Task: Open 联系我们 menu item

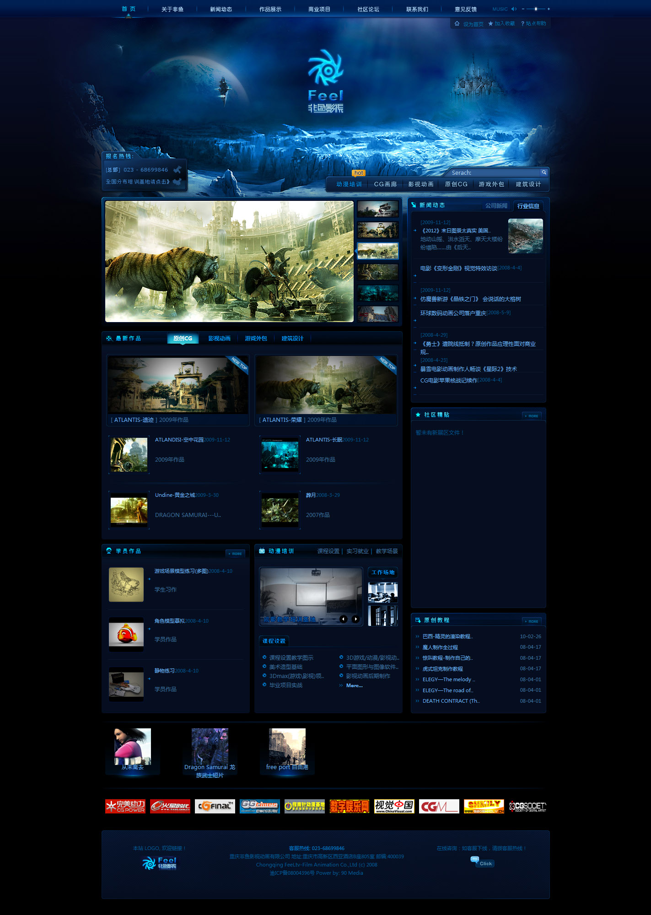Action: pos(417,9)
